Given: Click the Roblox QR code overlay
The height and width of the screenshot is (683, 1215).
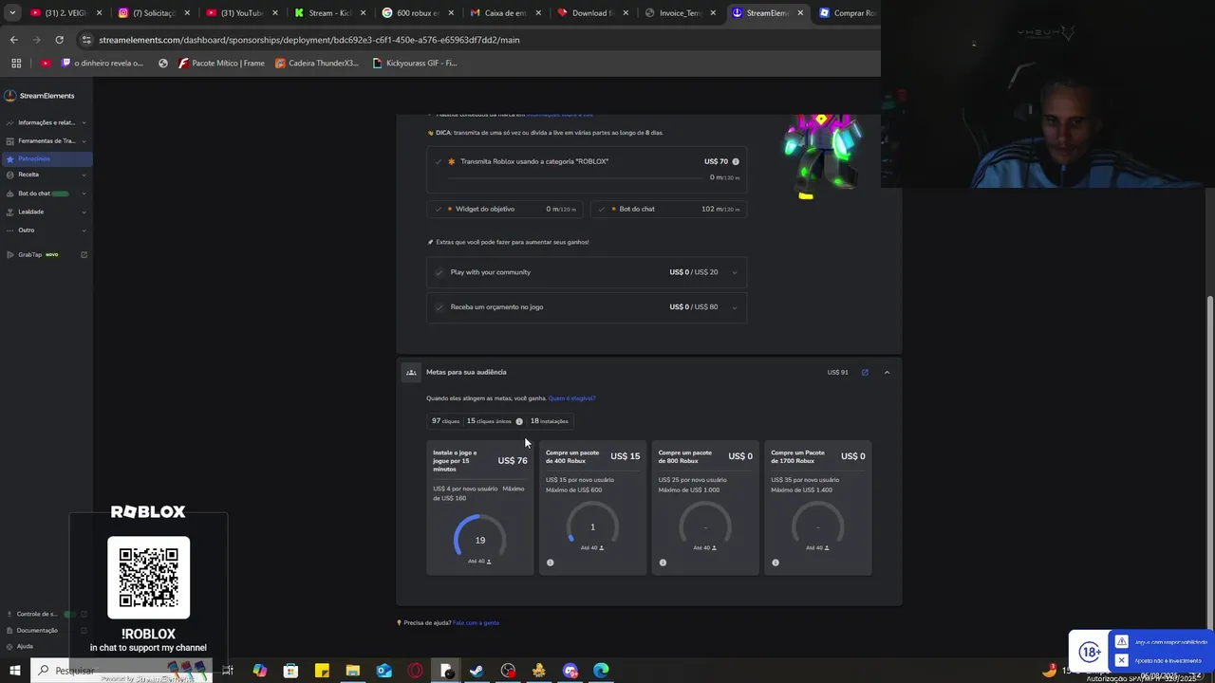Looking at the screenshot, I should click(148, 578).
